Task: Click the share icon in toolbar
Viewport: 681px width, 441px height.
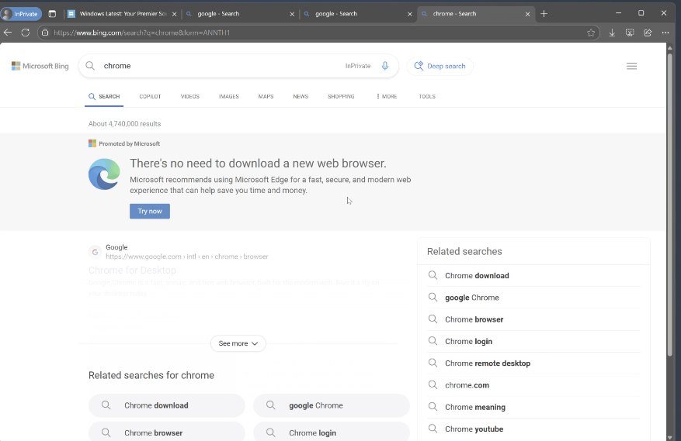Action: pyautogui.click(x=648, y=33)
